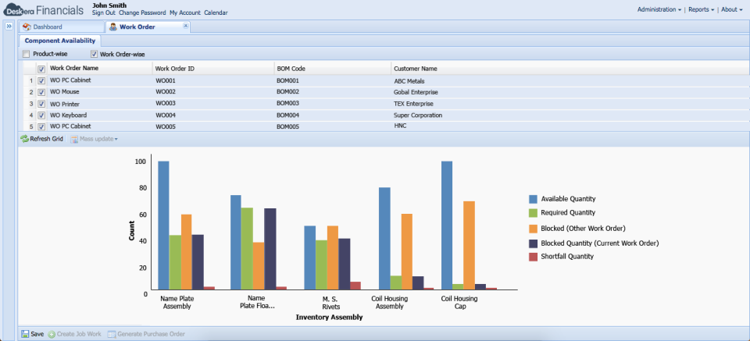Viewport: 750px width, 341px height.
Task: Click the BOM004 code cell
Action: [x=288, y=115]
